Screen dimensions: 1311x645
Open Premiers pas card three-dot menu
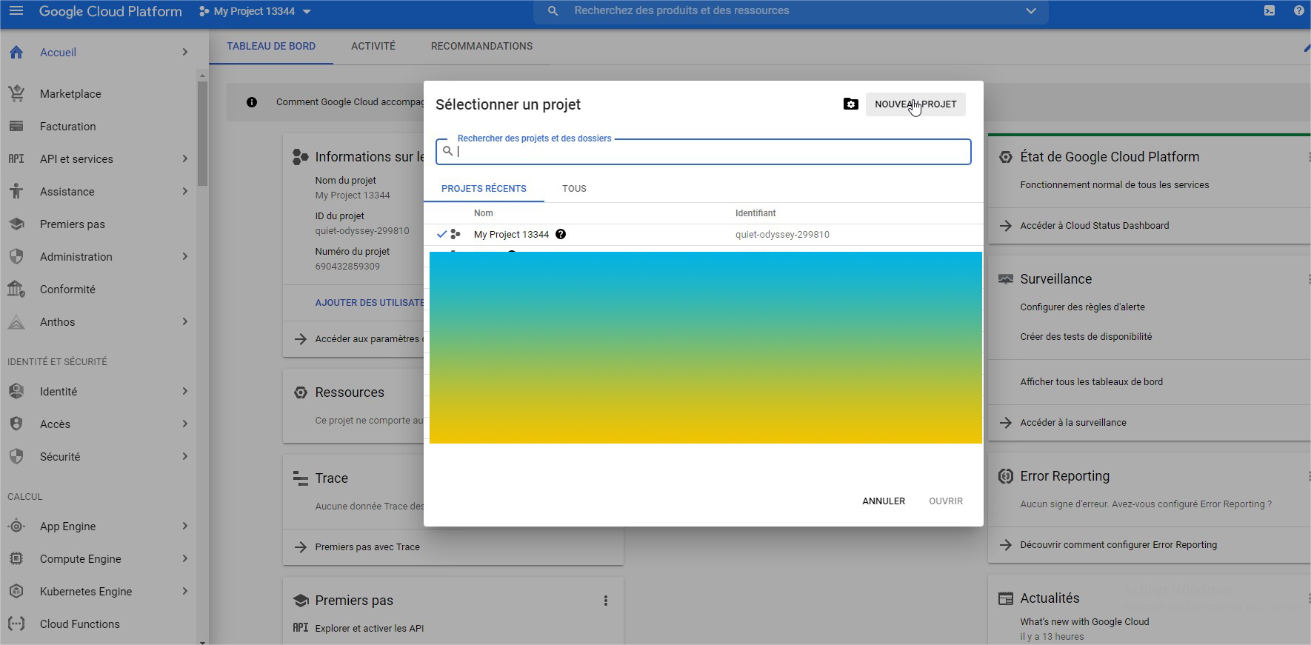click(605, 601)
